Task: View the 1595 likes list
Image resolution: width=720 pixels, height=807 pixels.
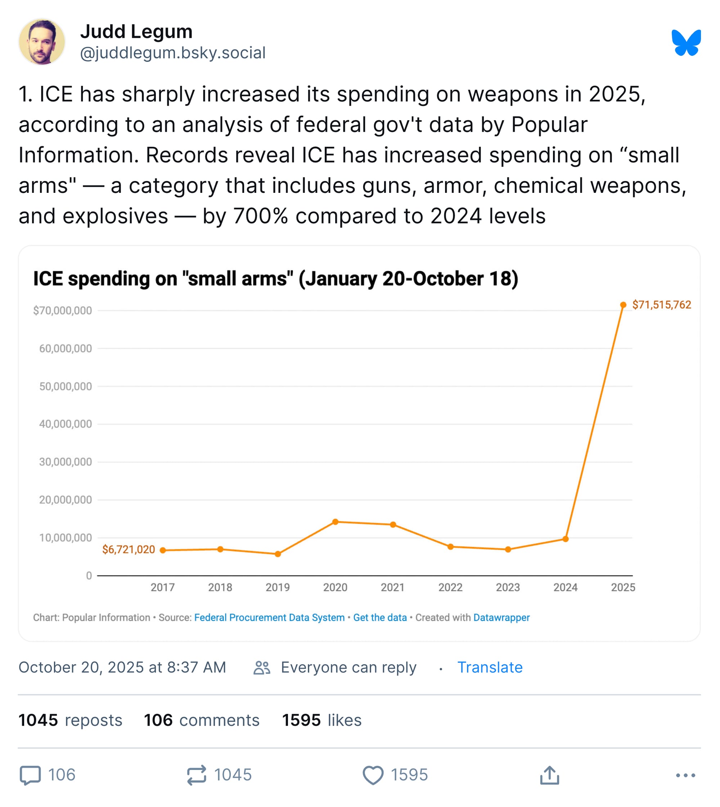Action: coord(321,720)
